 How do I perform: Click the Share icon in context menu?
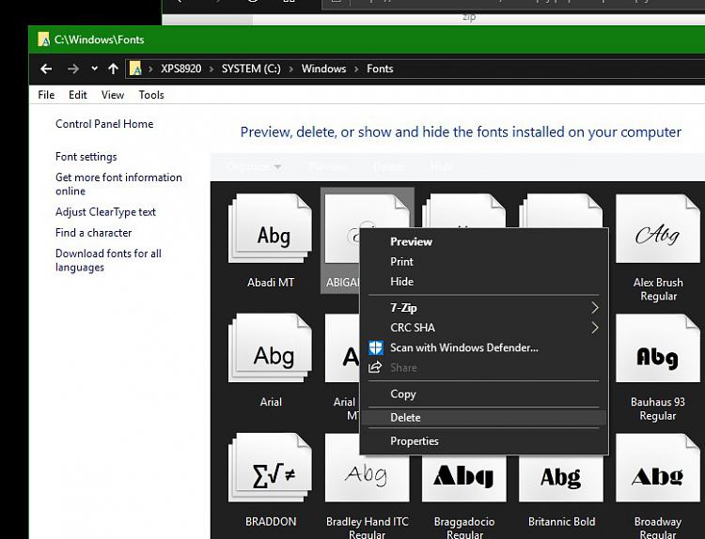tap(375, 367)
